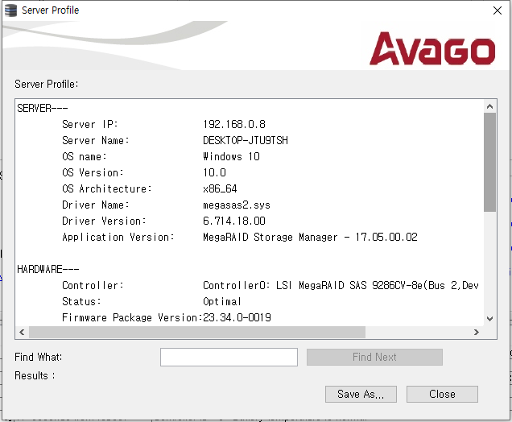Screen dimensions: 512x422
Task: Click the HARDWARE--- section heading
Action: click(x=48, y=269)
